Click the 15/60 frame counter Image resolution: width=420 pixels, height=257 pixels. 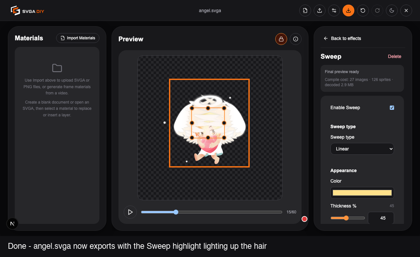click(291, 212)
